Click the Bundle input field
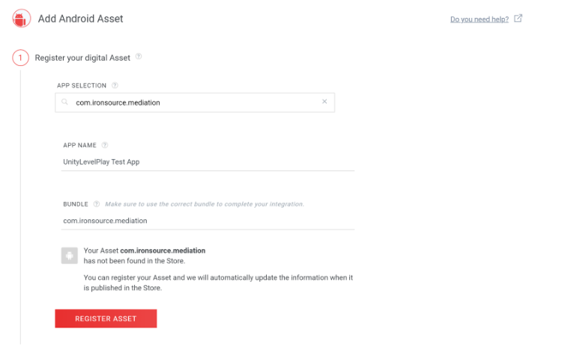580x347 pixels. (208, 221)
